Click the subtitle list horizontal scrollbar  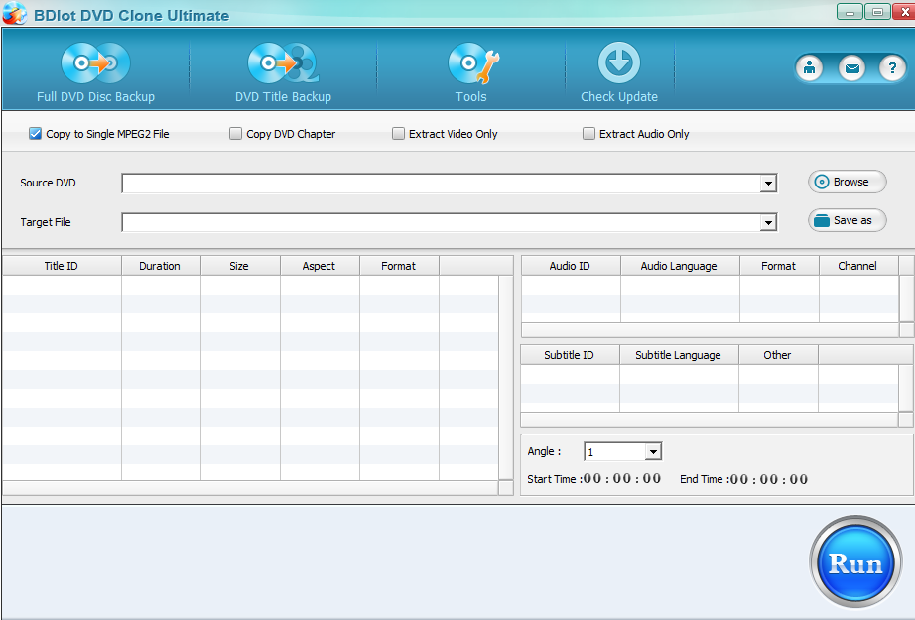coord(709,420)
